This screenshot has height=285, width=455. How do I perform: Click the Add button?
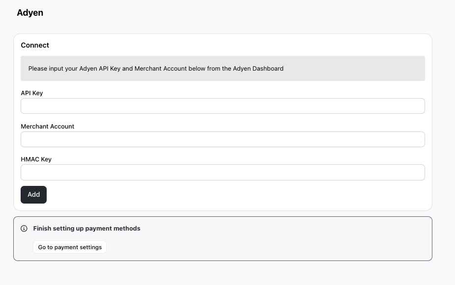[34, 195]
